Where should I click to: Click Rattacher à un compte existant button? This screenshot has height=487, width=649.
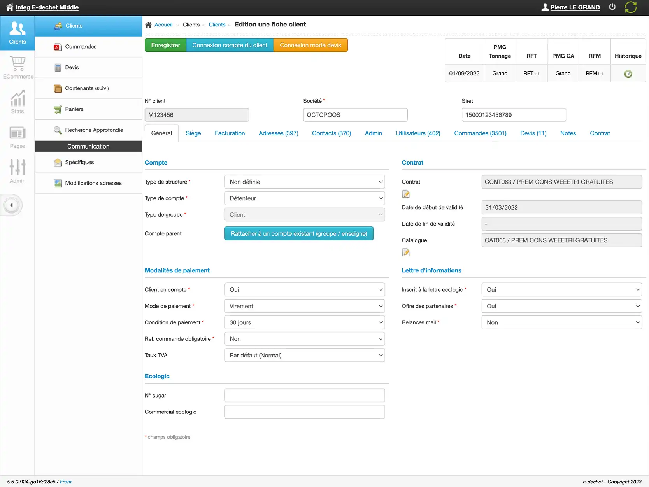coord(299,233)
